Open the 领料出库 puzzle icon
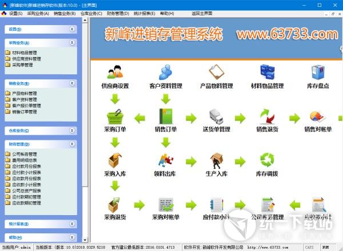The width and height of the screenshot is (343, 251). 166,160
